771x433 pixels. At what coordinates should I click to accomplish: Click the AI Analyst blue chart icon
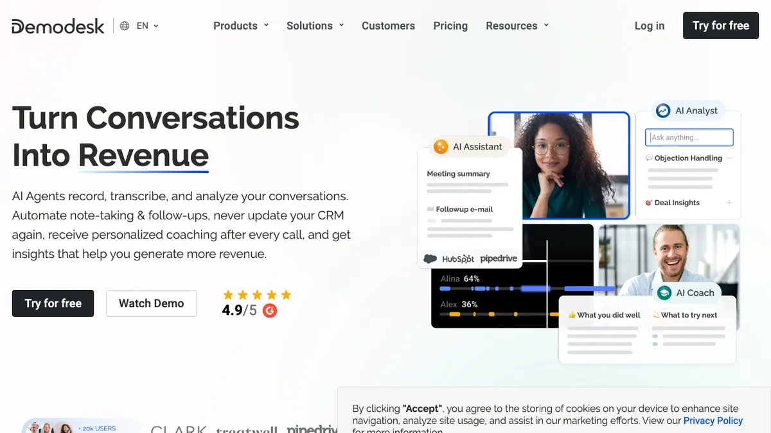tap(663, 111)
